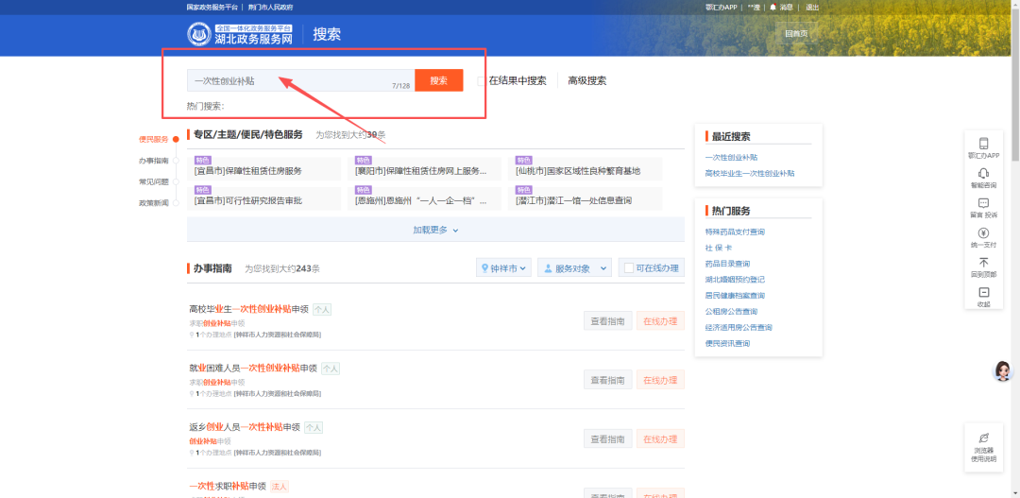Open [潜江市]潜江一馆一处信息查询

tap(574, 200)
